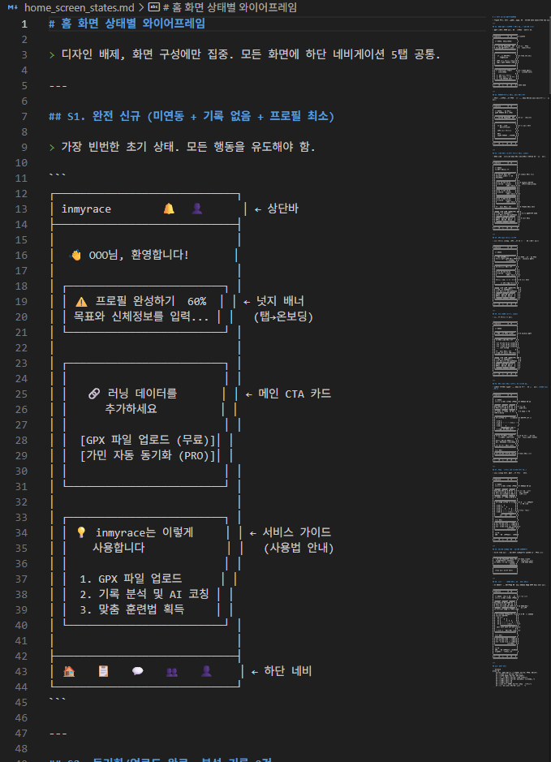Click the annotation '← 넛지 배너'
Image resolution: width=551 pixels, height=762 pixels.
click(273, 301)
